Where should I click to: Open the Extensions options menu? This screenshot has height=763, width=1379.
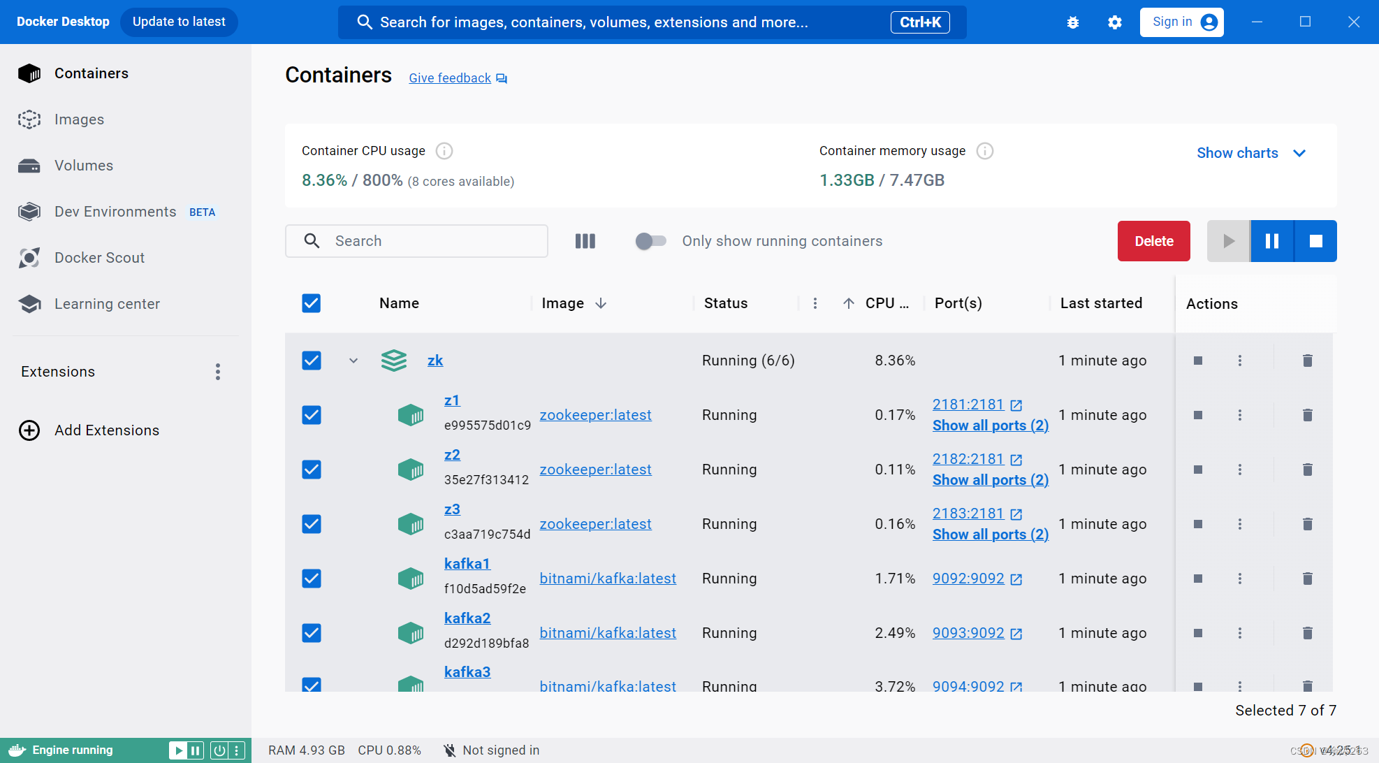218,371
